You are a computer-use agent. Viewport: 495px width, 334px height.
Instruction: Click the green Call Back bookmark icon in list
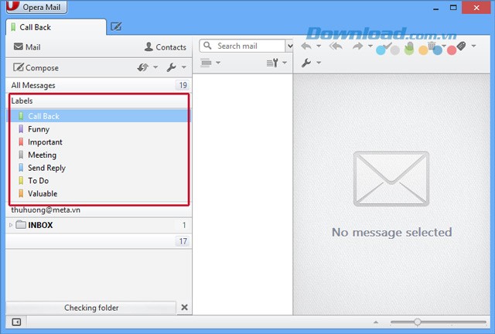(21, 116)
